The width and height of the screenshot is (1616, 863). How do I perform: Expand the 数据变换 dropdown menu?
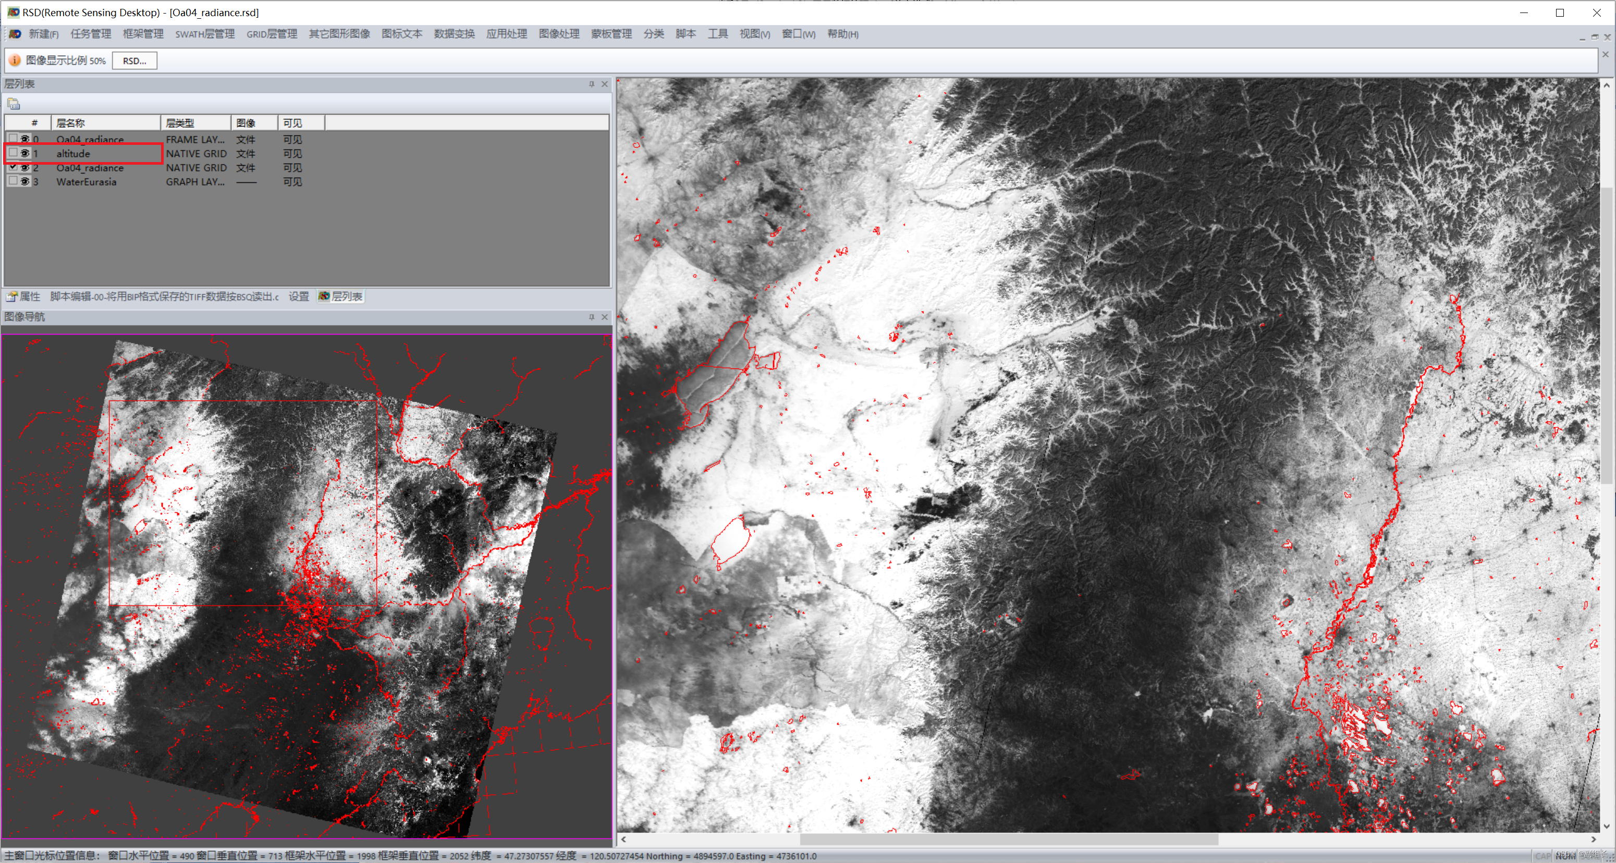[454, 34]
